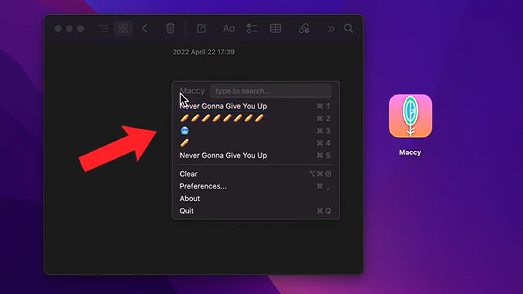523x294 pixels.
Task: Add table with table icon
Action: coord(275,29)
